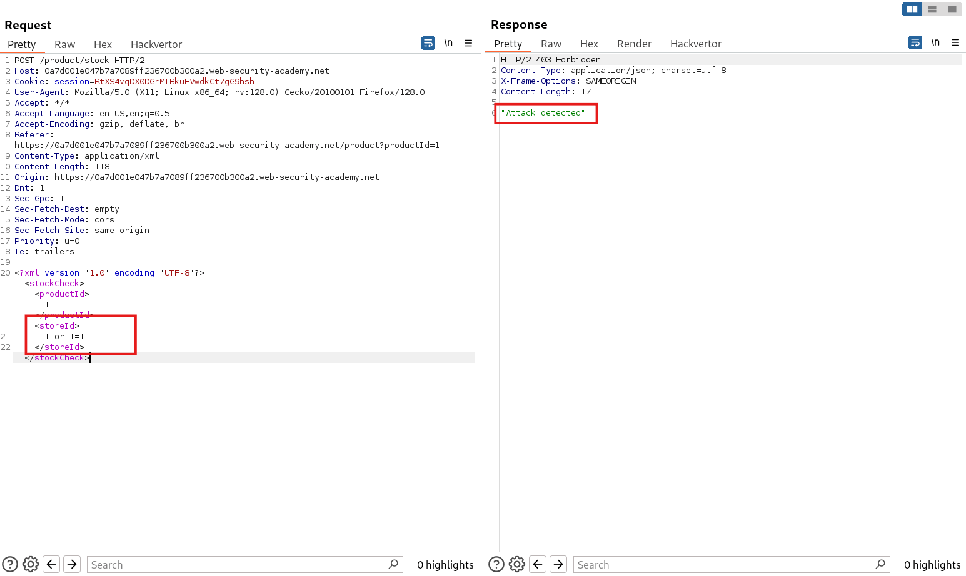Click the opening productId tag
This screenshot has height=576, width=966.
point(62,294)
